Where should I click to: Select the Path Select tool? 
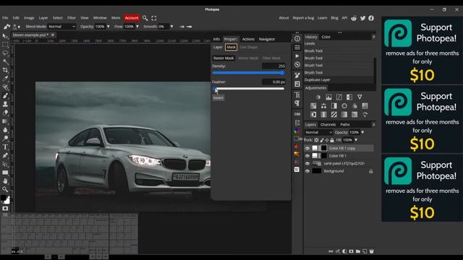click(x=5, y=164)
